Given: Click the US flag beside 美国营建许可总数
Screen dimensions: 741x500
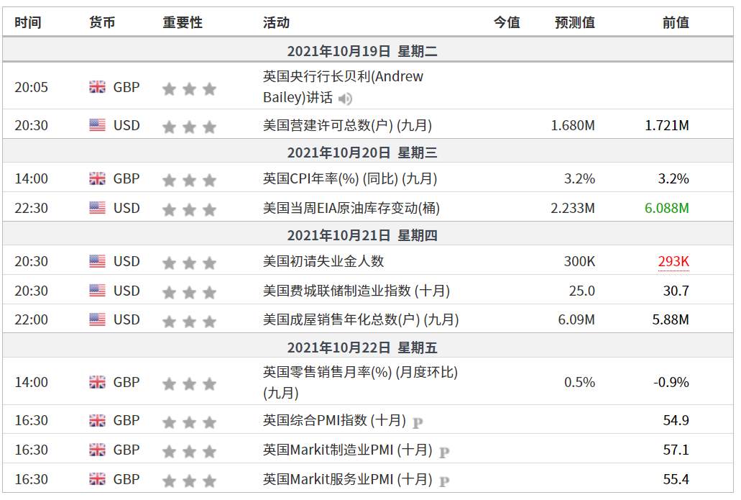Looking at the screenshot, I should pyautogui.click(x=97, y=125).
